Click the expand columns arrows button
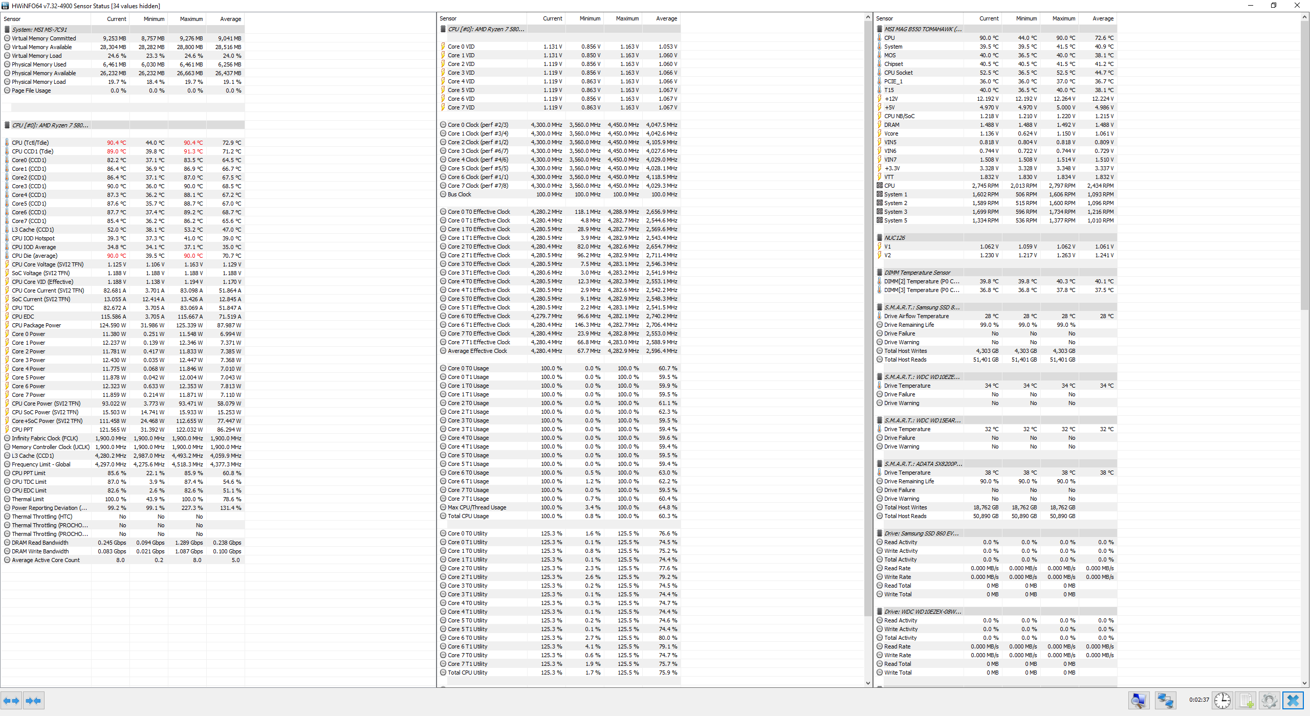 (x=11, y=701)
